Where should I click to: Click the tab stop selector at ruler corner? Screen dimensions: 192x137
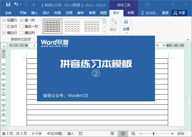pos(4,46)
